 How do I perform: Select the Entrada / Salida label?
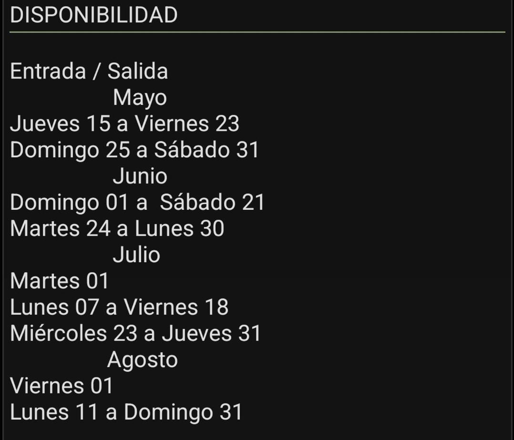pos(89,71)
